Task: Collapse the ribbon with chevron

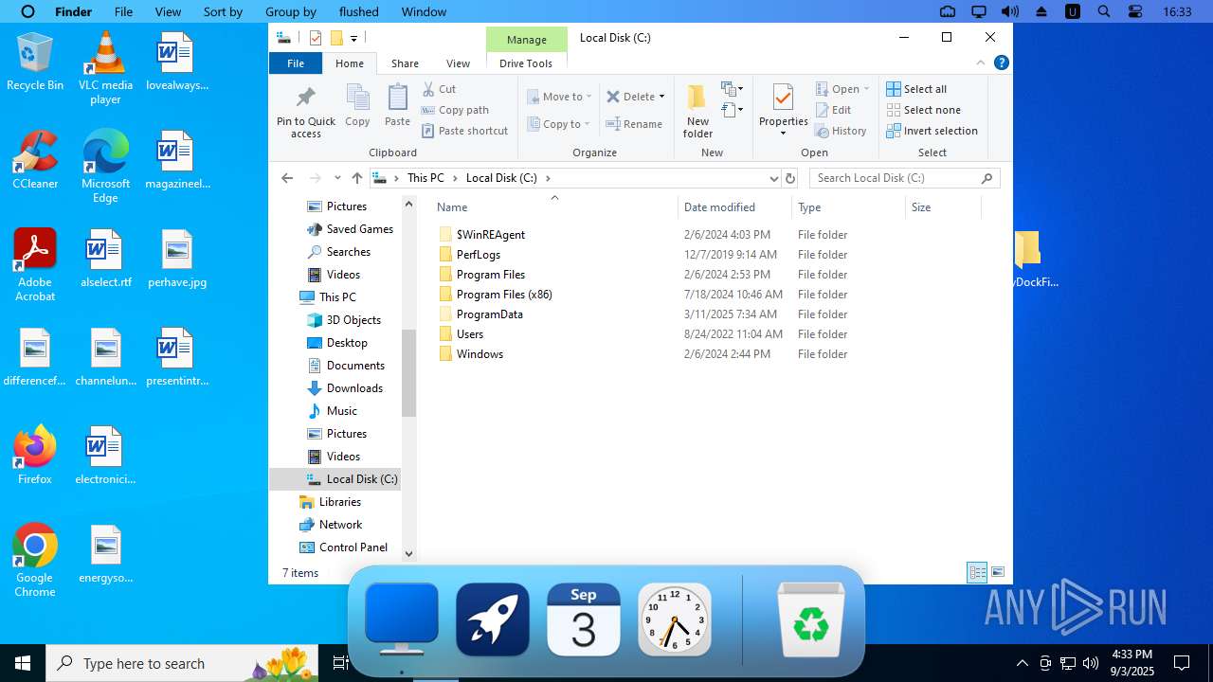Action: coord(982,63)
